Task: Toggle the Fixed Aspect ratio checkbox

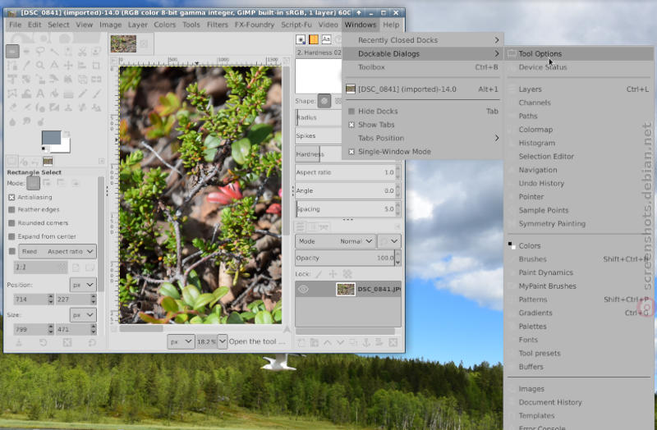Action: coord(12,252)
